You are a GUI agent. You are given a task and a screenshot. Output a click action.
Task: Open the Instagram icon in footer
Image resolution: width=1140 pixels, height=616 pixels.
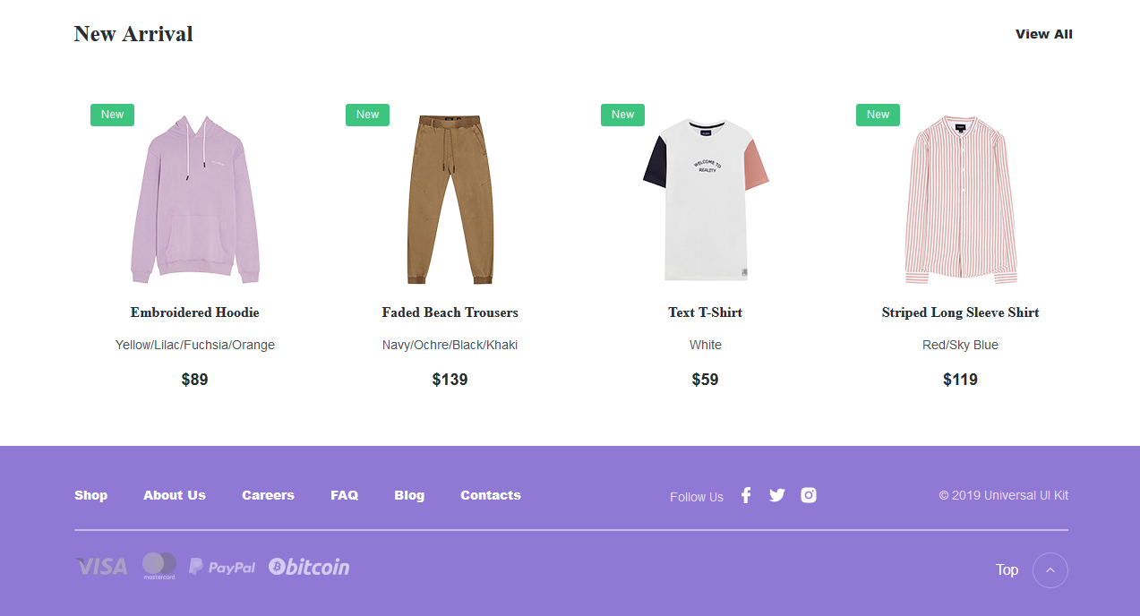809,495
